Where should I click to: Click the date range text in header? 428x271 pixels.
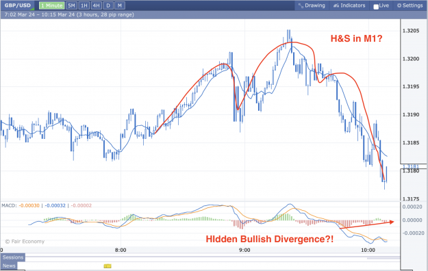(x=69, y=14)
